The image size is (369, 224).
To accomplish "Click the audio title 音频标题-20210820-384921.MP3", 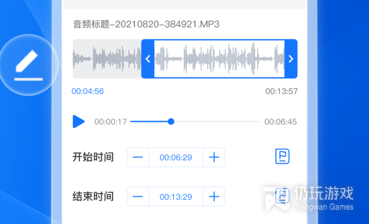I will coord(146,24).
